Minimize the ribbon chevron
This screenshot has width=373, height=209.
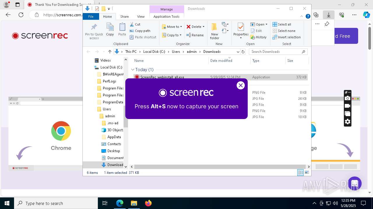(x=302, y=17)
